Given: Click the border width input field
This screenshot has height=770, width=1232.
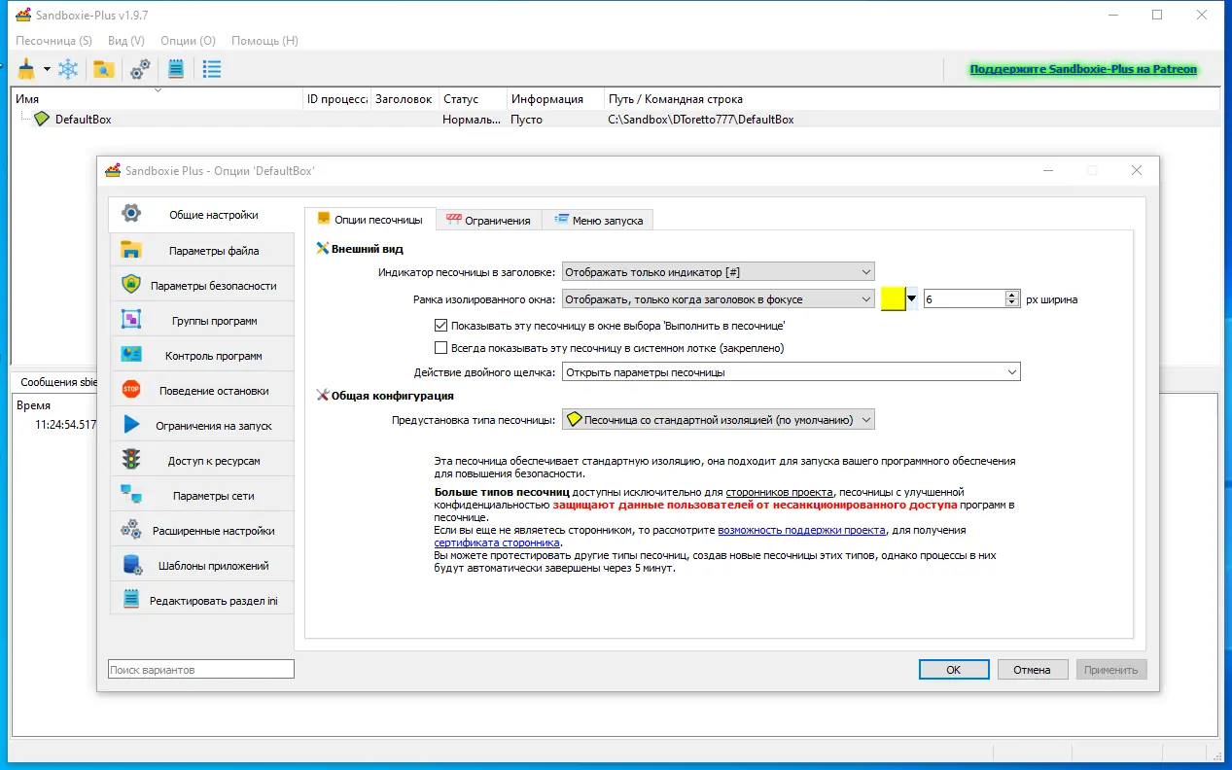Looking at the screenshot, I should (x=964, y=298).
